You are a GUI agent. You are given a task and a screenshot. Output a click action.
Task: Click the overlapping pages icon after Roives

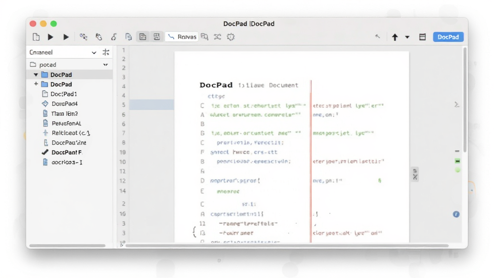(x=205, y=37)
